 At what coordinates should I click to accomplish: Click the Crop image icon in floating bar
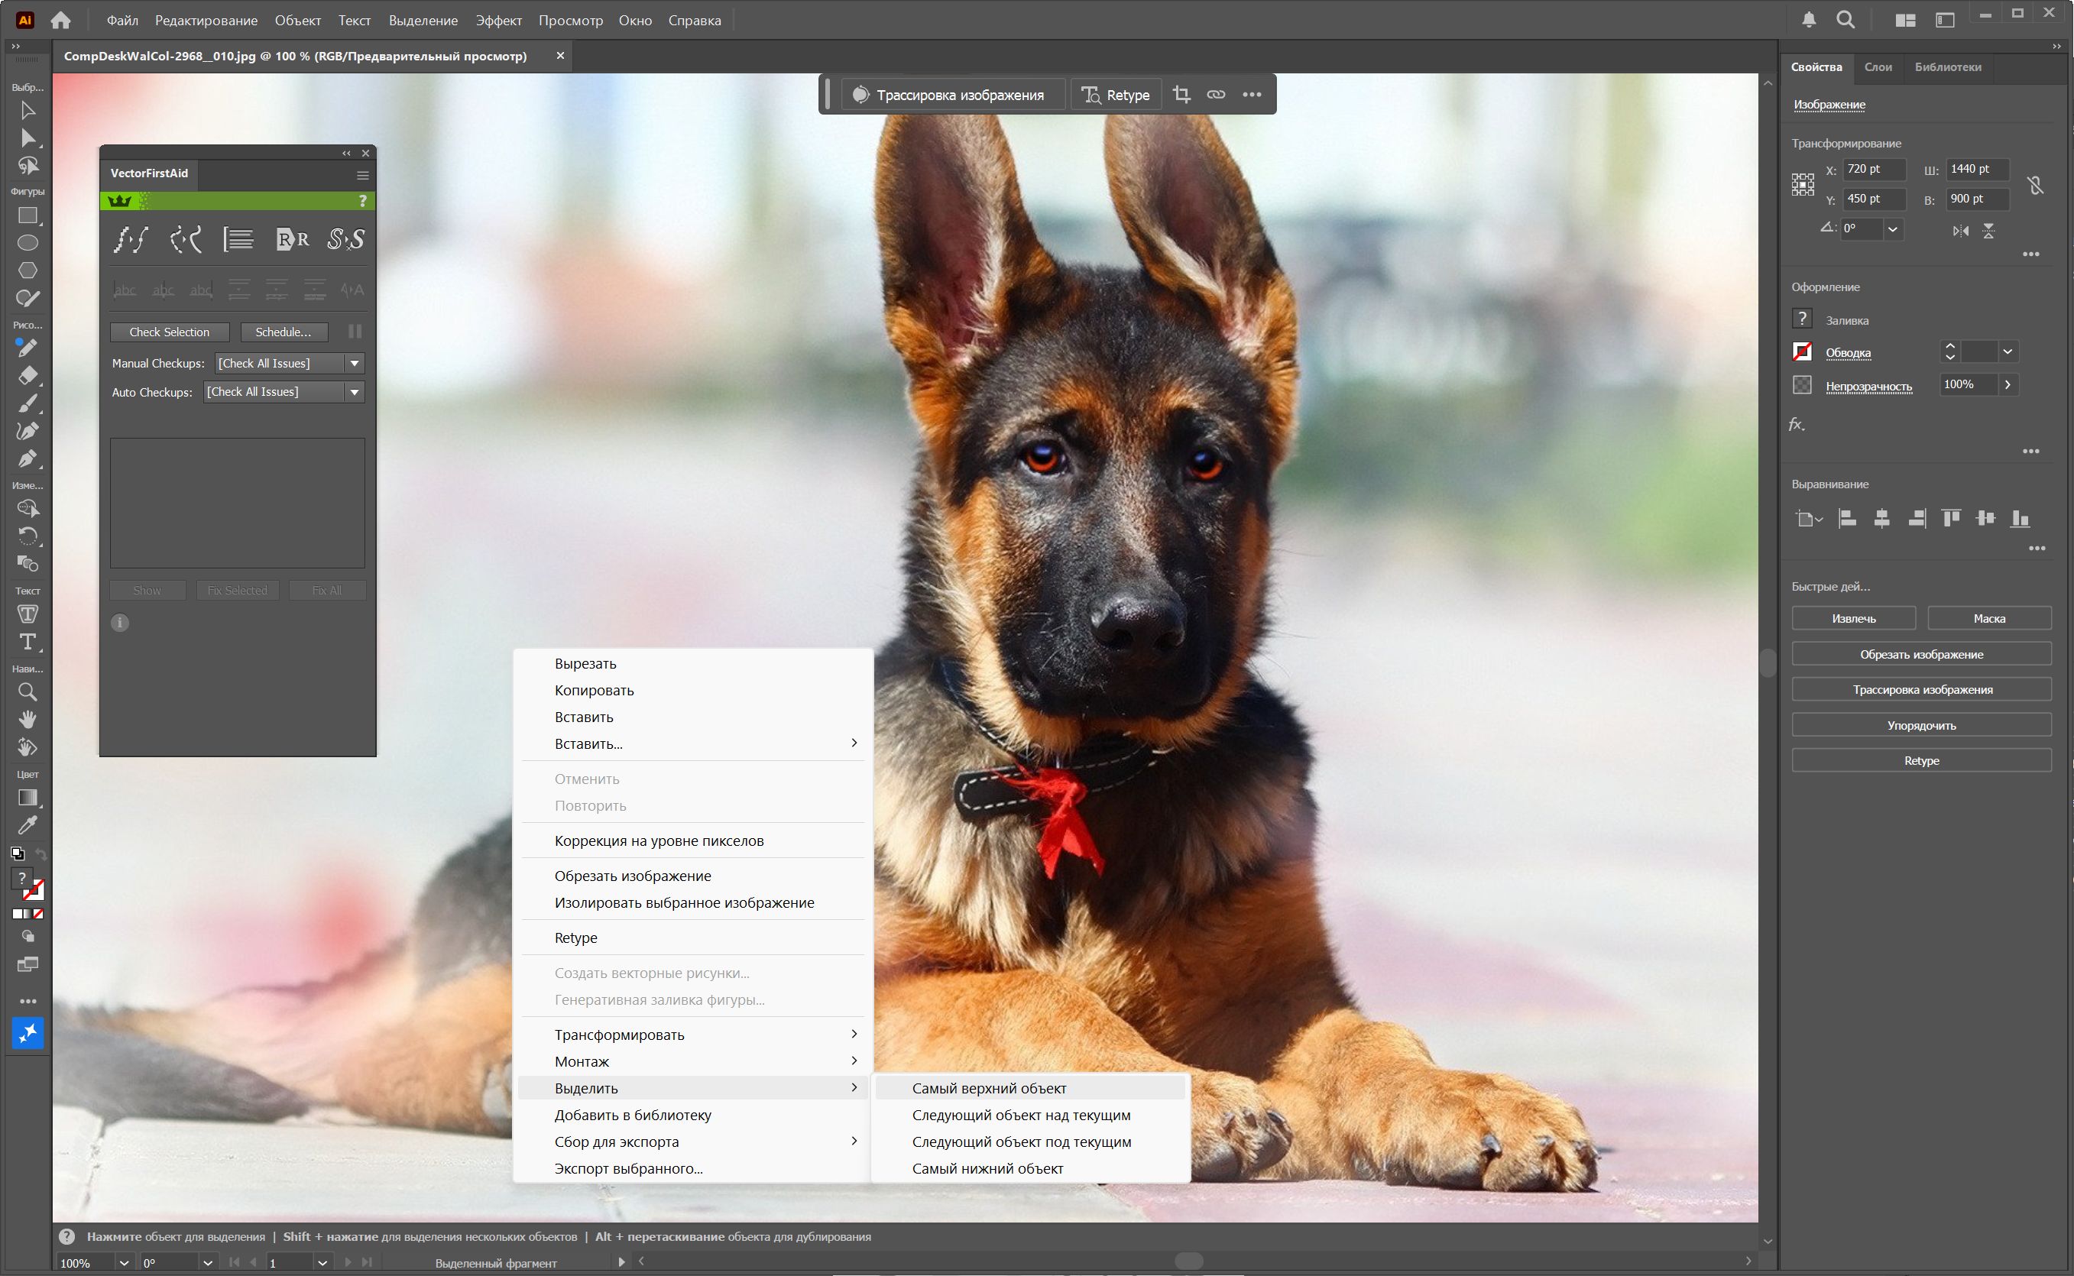tap(1181, 95)
